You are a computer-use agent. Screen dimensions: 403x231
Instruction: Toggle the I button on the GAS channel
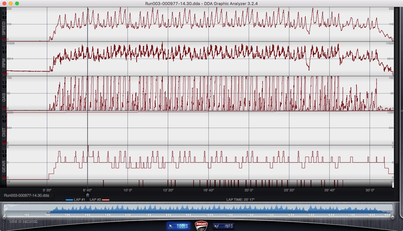(4, 86)
